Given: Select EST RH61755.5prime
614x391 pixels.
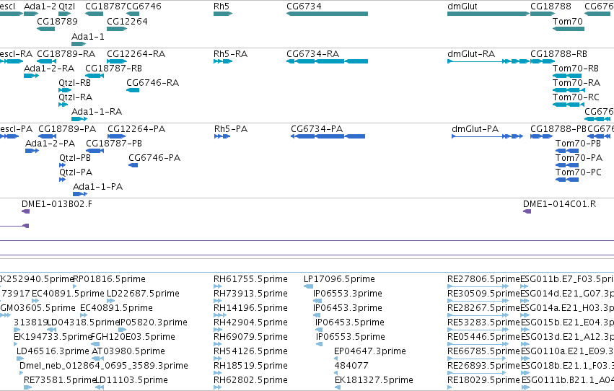Looking at the screenshot, I should (217, 286).
